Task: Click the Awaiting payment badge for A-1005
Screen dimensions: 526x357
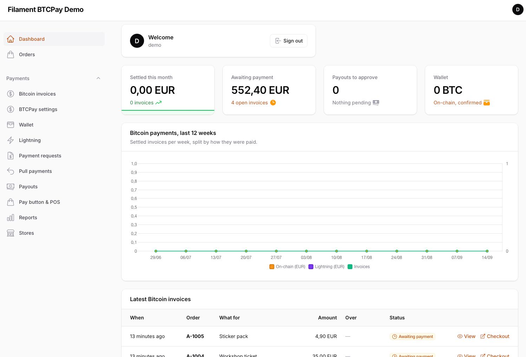Action: [413, 337]
